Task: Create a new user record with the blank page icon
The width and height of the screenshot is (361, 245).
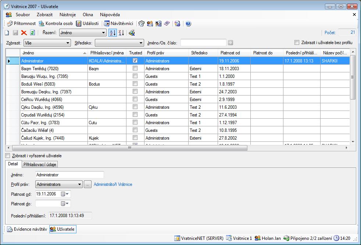Action: pyautogui.click(x=7, y=33)
